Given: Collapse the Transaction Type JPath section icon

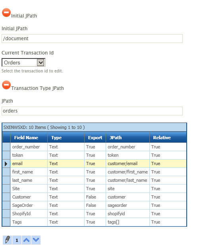Looking at the screenshot, I should [x=6, y=85].
